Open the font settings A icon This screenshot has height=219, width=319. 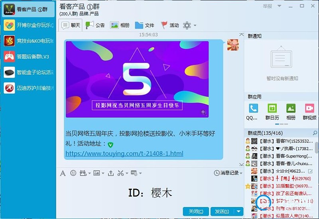coord(63,173)
